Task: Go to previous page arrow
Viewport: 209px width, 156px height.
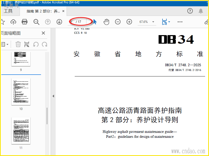Action: 48,22
